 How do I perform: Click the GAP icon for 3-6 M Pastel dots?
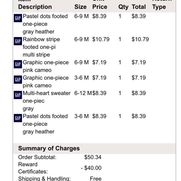click(18, 118)
